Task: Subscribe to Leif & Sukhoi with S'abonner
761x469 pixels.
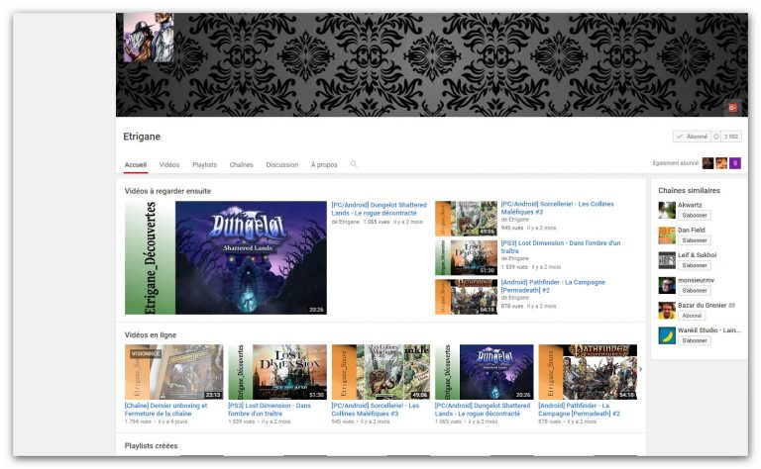Action: (x=695, y=265)
